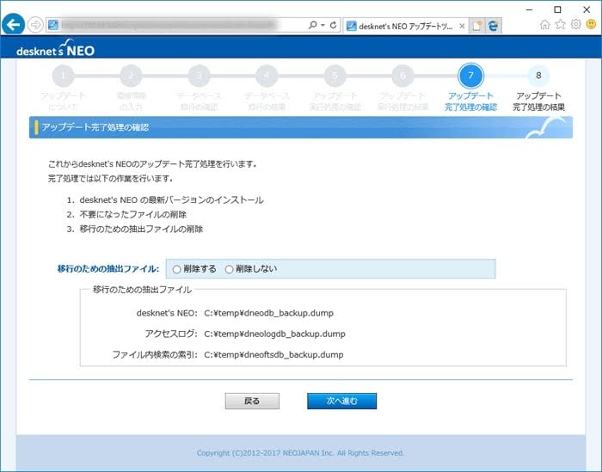Click list item 移行のための抽出ファイルの削除
Image resolution: width=602 pixels, height=472 pixels.
pyautogui.click(x=141, y=229)
